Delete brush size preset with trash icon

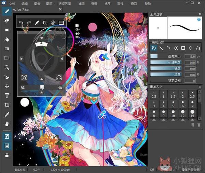(199, 125)
